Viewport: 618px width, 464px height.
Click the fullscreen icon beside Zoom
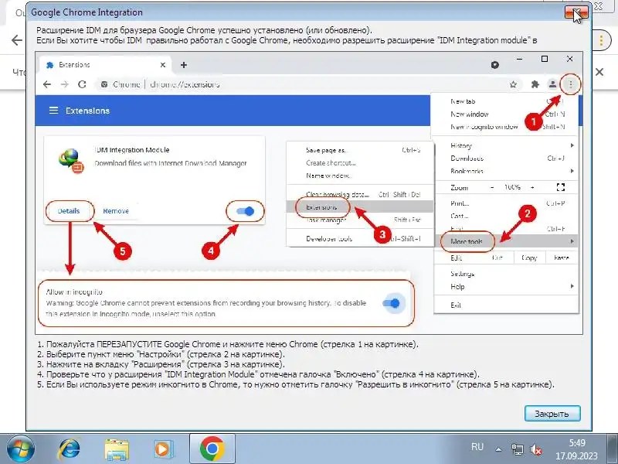tap(561, 187)
